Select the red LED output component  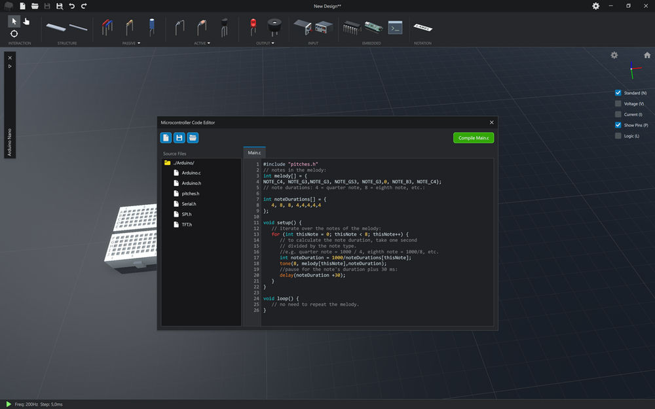pos(252,25)
